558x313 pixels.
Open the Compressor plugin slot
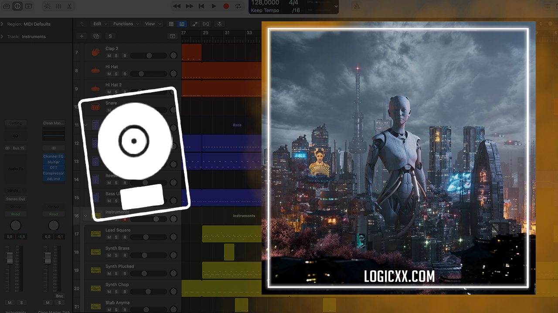click(54, 173)
